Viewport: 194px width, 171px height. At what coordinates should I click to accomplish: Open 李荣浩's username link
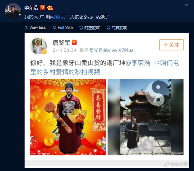tap(31, 8)
